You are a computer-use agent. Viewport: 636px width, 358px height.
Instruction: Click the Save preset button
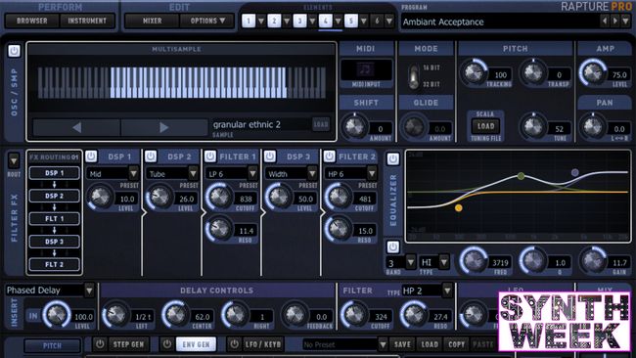402,344
